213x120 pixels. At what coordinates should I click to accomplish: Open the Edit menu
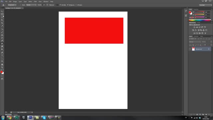[x=10, y=1]
